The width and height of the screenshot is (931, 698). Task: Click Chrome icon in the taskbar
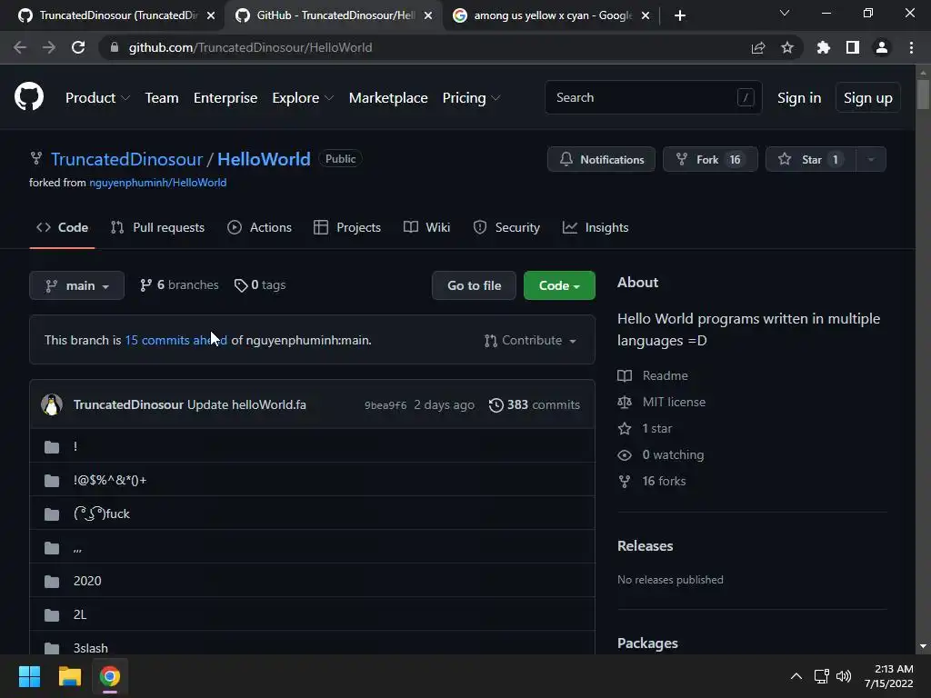[110, 676]
